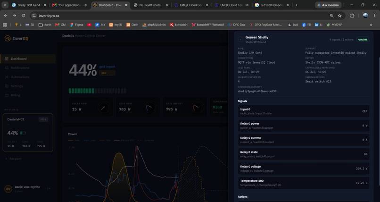The width and height of the screenshot is (380, 202).
Task: Open the myEU bookmark
Action: (116, 25)
